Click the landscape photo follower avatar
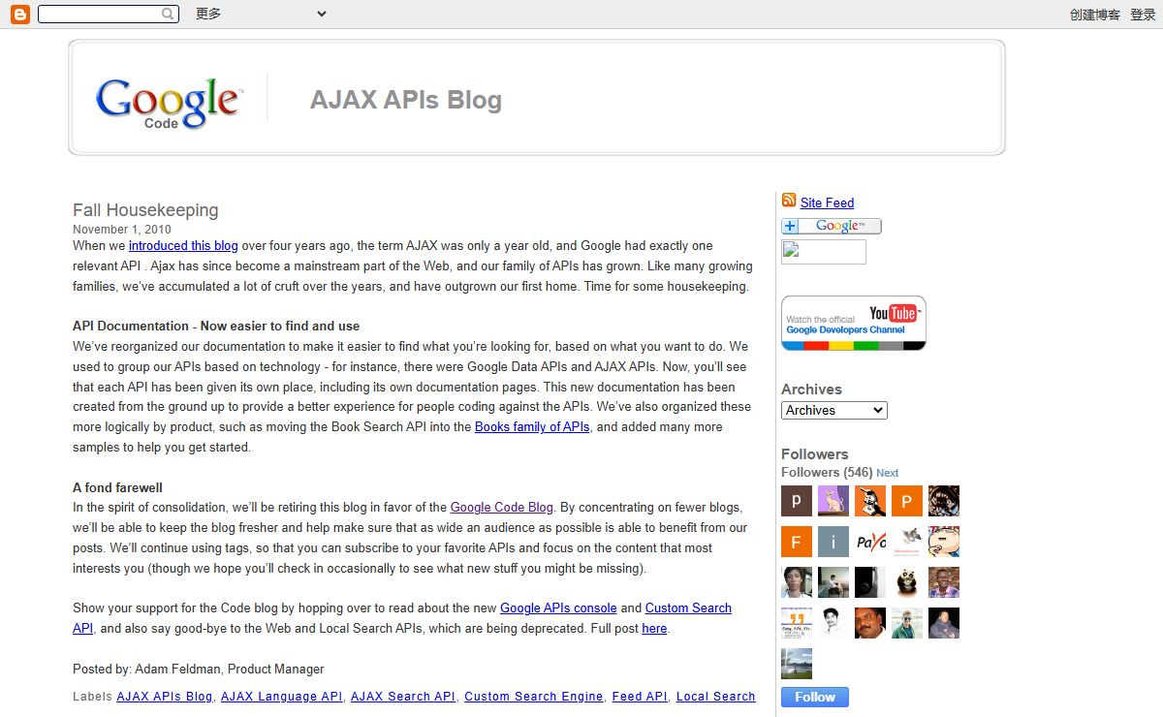1163x717 pixels. click(x=797, y=664)
